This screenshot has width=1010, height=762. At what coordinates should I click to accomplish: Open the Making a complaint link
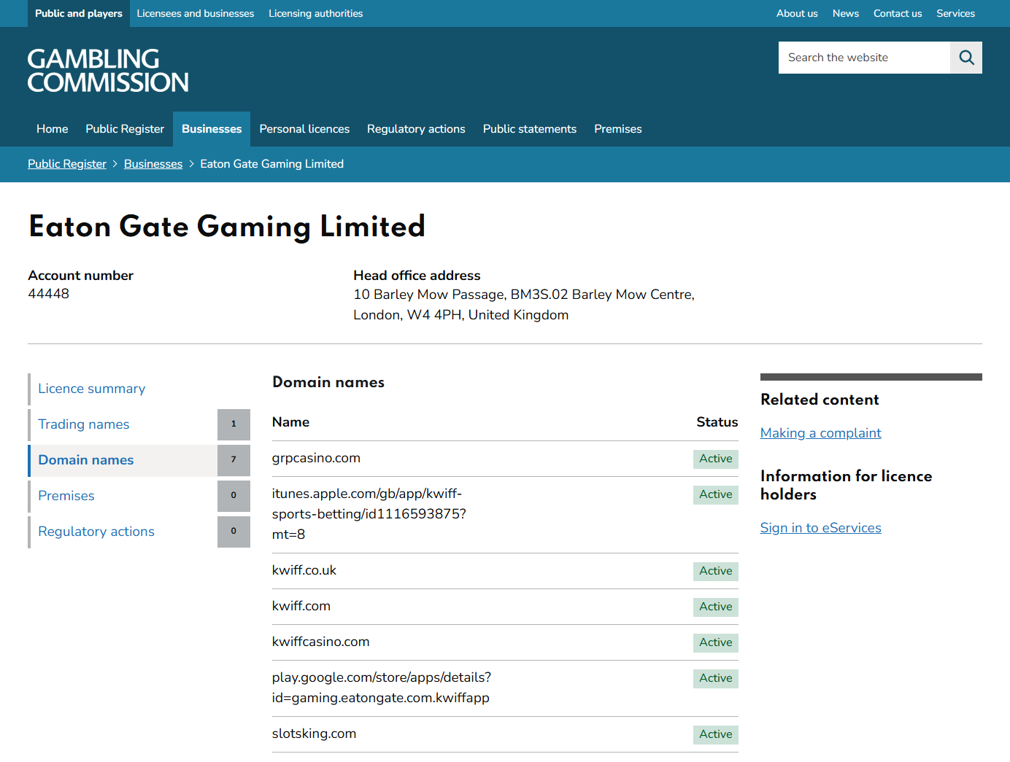pyautogui.click(x=820, y=433)
